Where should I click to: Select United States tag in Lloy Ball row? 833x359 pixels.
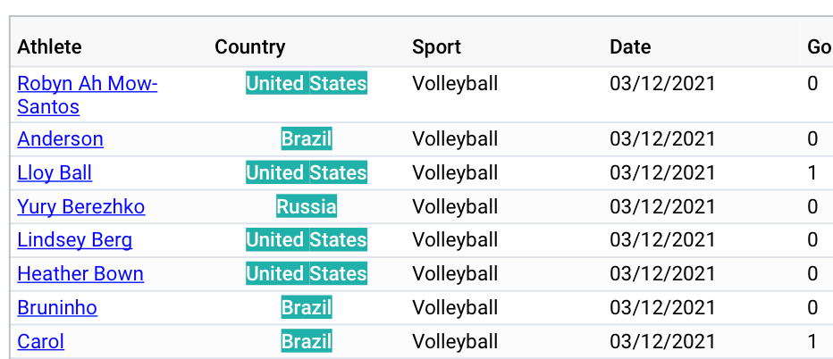[307, 173]
